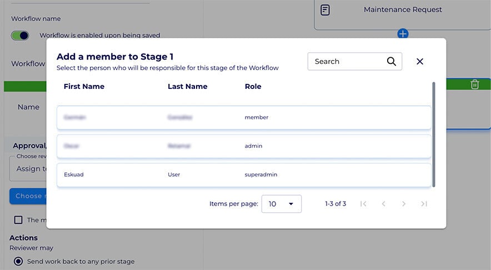Select the Eskuad User superadmin row
This screenshot has height=270, width=491.
click(x=244, y=174)
